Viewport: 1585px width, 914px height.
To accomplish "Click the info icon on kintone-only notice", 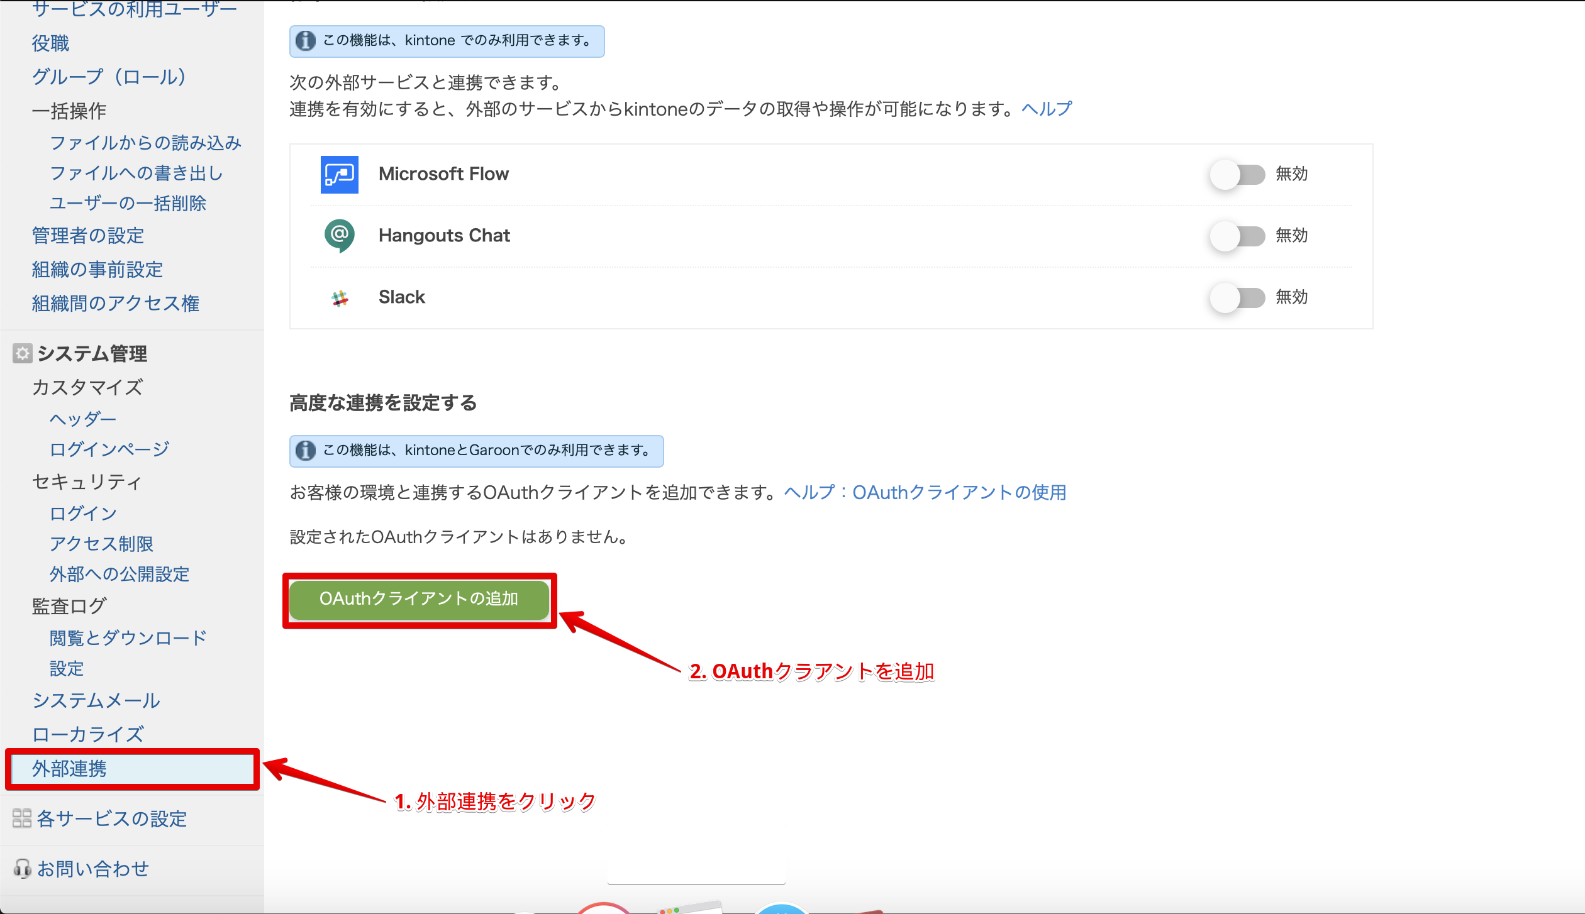I will point(306,40).
